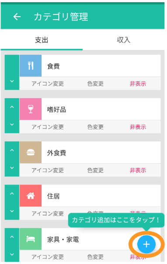The width and height of the screenshot is (167, 264).
Task: Select the 住居 house icon
Action: [x=31, y=196]
